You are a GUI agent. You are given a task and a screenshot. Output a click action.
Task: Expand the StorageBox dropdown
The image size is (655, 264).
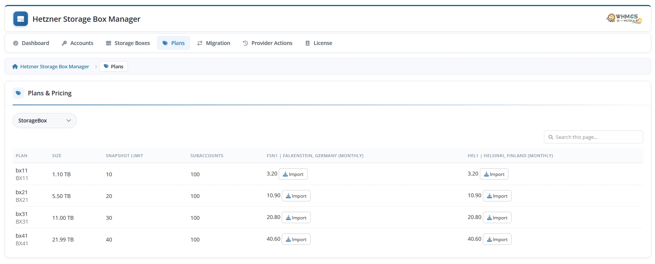[x=45, y=121]
